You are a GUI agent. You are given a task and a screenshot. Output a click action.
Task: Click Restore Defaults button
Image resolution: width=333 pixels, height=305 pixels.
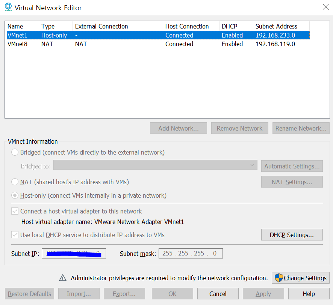pyautogui.click(x=30, y=293)
